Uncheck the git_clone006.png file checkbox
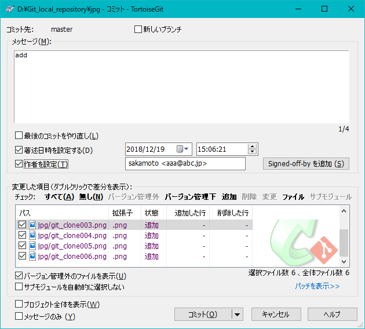The height and width of the screenshot is (329, 365). pyautogui.click(x=23, y=256)
